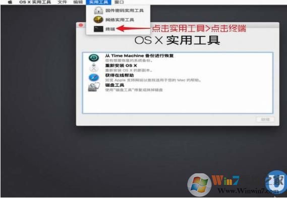Open the 编辑 menu
The image size is (287, 198).
coord(78,2)
